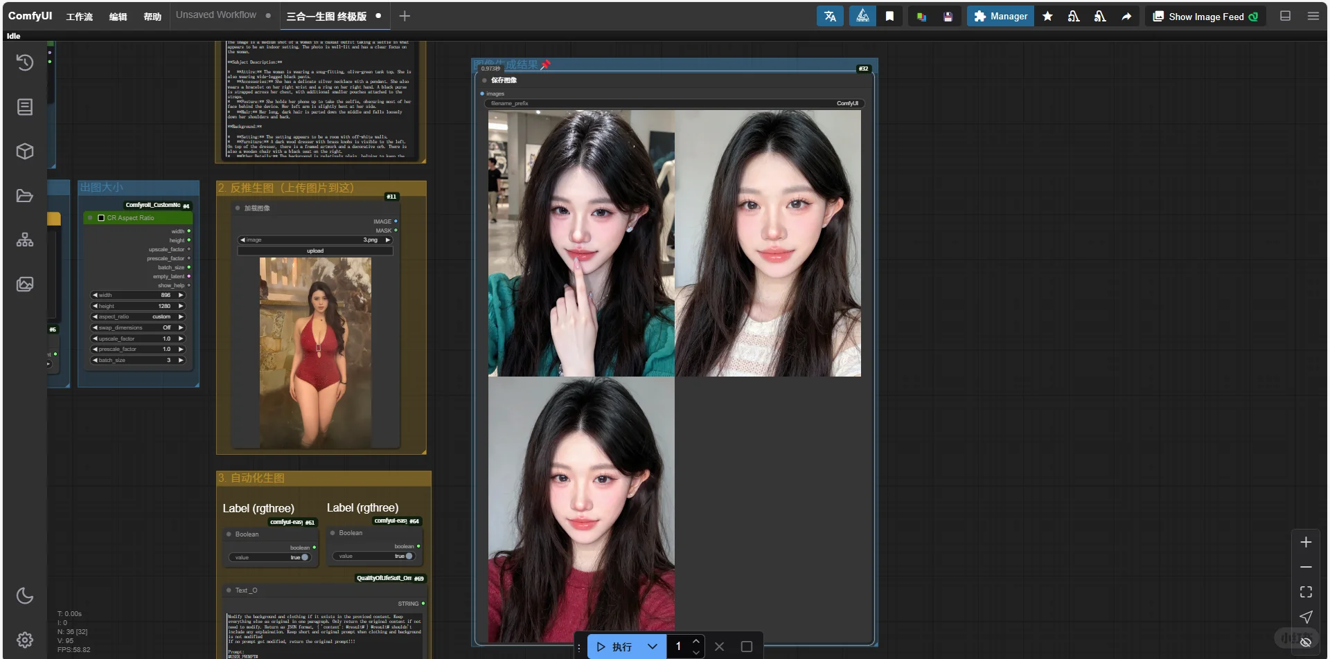Open the media gallery sidebar icon

pos(25,284)
